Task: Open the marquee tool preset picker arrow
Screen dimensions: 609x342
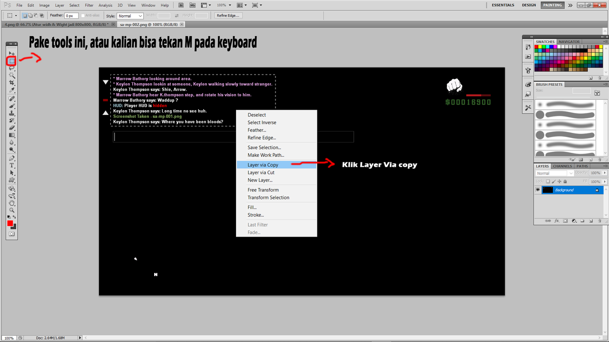Action: click(x=16, y=16)
